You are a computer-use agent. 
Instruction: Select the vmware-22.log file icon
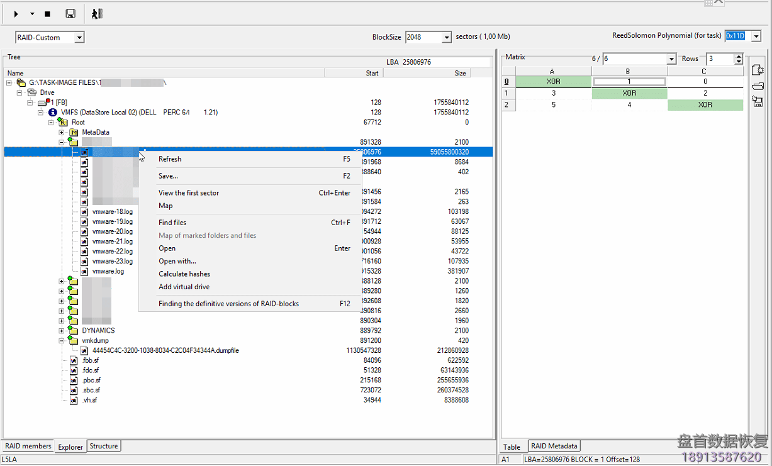click(x=84, y=252)
